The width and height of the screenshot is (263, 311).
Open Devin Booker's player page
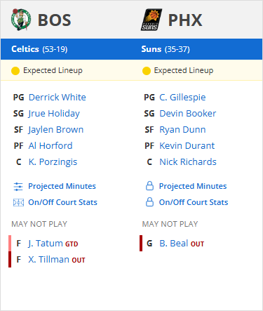[188, 114]
